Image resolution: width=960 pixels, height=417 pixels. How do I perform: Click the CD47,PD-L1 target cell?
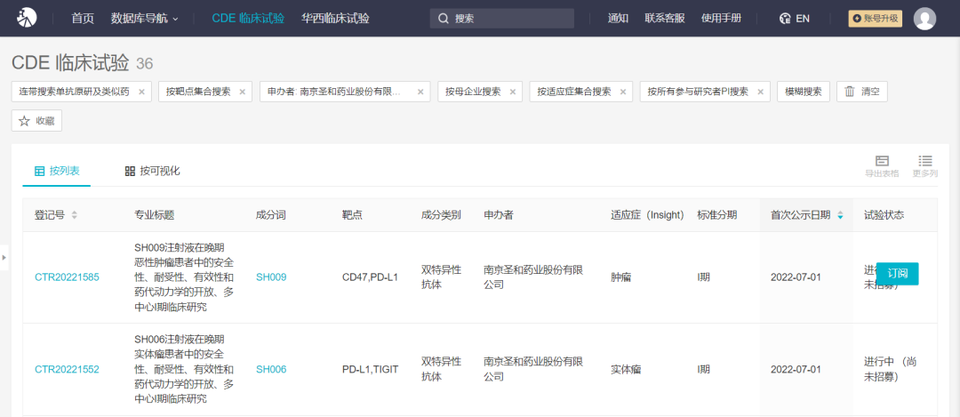370,277
